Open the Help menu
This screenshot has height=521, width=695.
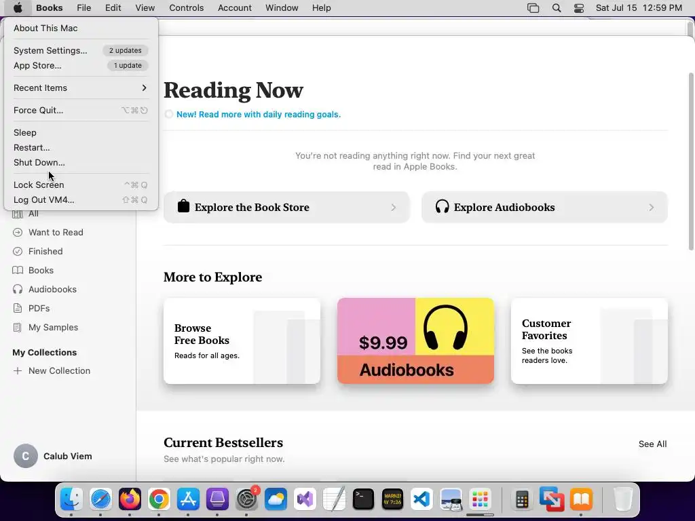[x=321, y=7]
